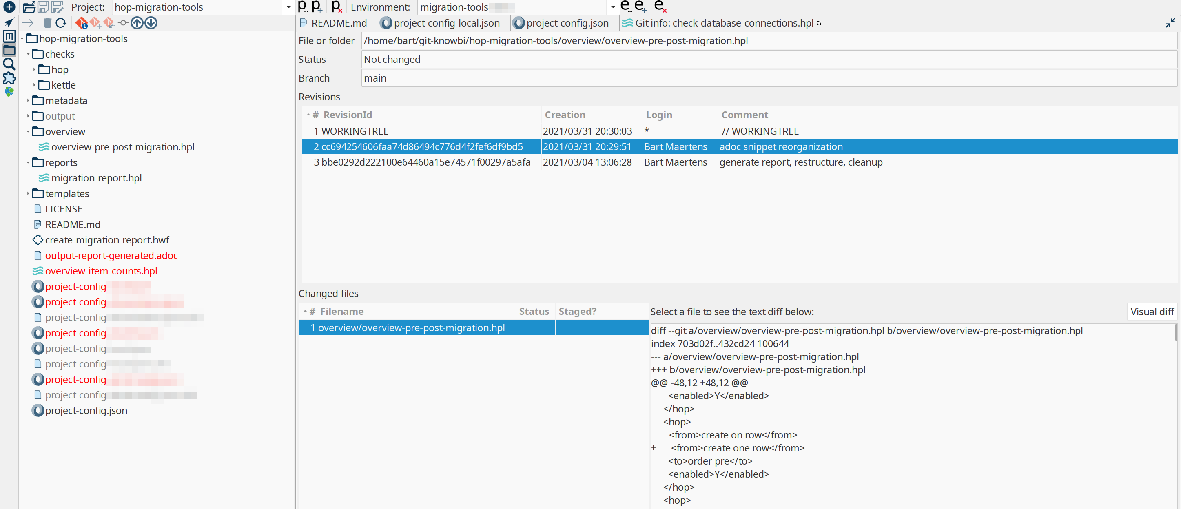The height and width of the screenshot is (509, 1181).
Task: Open the search perspective magnifier icon
Action: (9, 64)
